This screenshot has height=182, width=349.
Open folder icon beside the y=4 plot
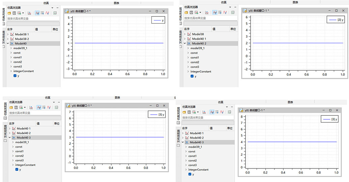point(184,112)
